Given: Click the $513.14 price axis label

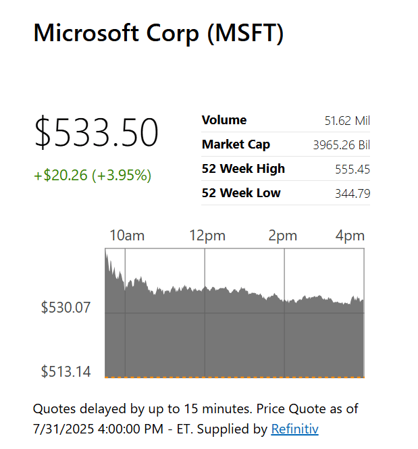Looking at the screenshot, I should (x=66, y=371).
